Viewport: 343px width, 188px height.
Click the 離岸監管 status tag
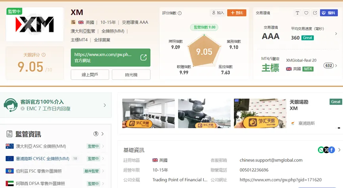pyautogui.click(x=92, y=171)
